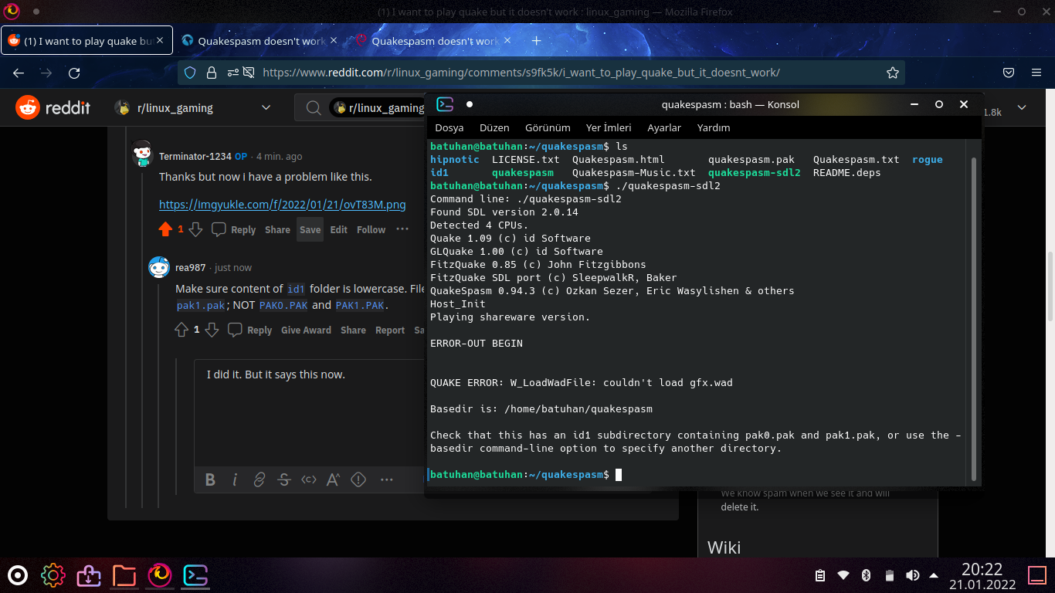Screen dimensions: 1055x593
Task: Click the Reddit logo home icon
Action: coord(28,108)
